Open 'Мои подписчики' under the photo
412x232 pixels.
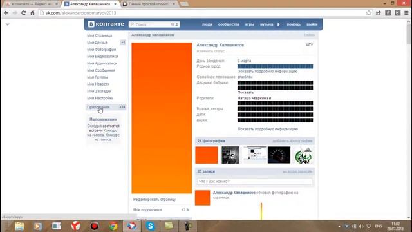[147, 210]
